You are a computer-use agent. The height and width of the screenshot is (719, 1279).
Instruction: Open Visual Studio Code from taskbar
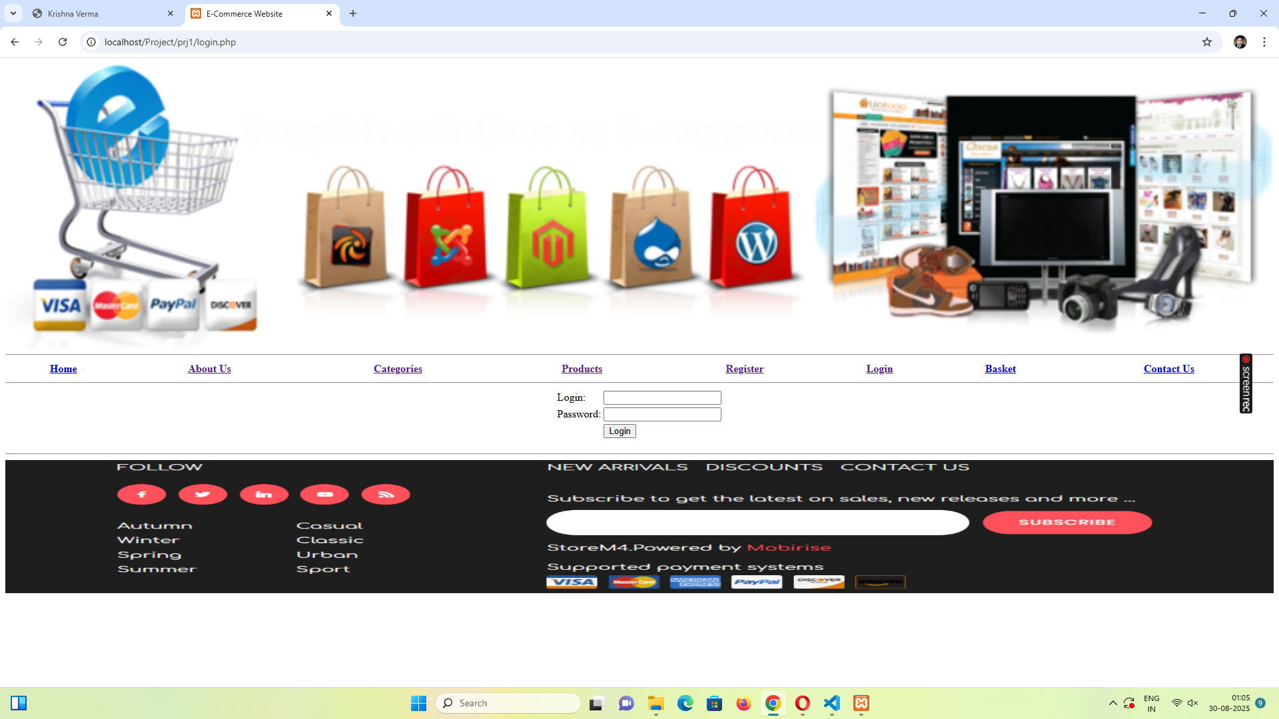point(832,703)
